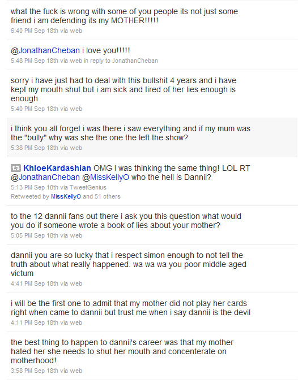Click the retweet icon beside KhloeKardashian
Screen dimensions: 298x383
(x=16, y=168)
